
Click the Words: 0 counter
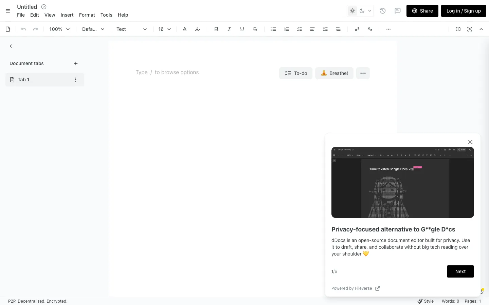(450, 301)
